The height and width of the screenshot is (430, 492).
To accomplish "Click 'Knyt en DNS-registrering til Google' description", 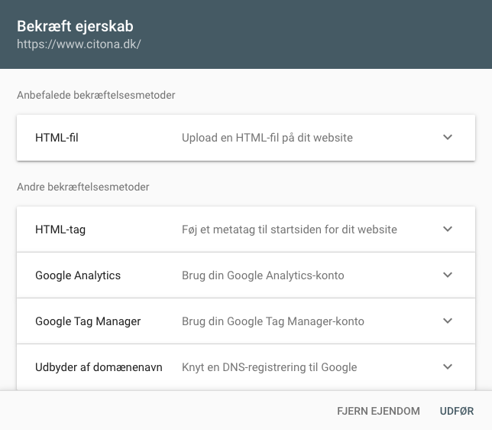I will click(x=269, y=367).
